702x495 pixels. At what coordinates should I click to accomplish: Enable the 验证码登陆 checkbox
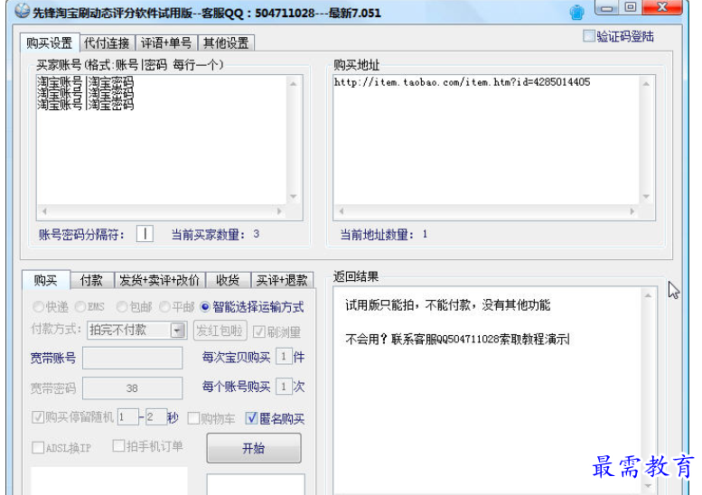coord(589,36)
